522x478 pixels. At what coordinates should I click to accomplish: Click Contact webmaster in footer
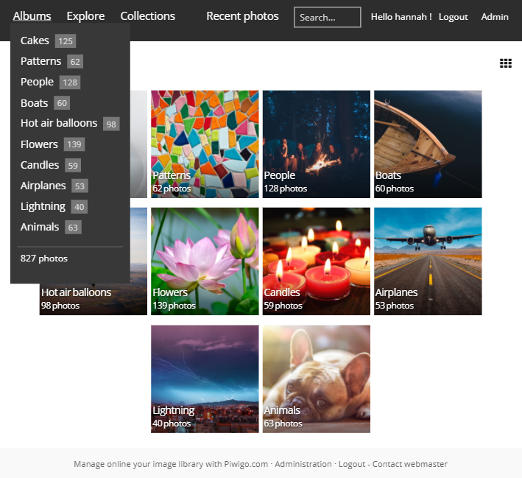coord(409,464)
